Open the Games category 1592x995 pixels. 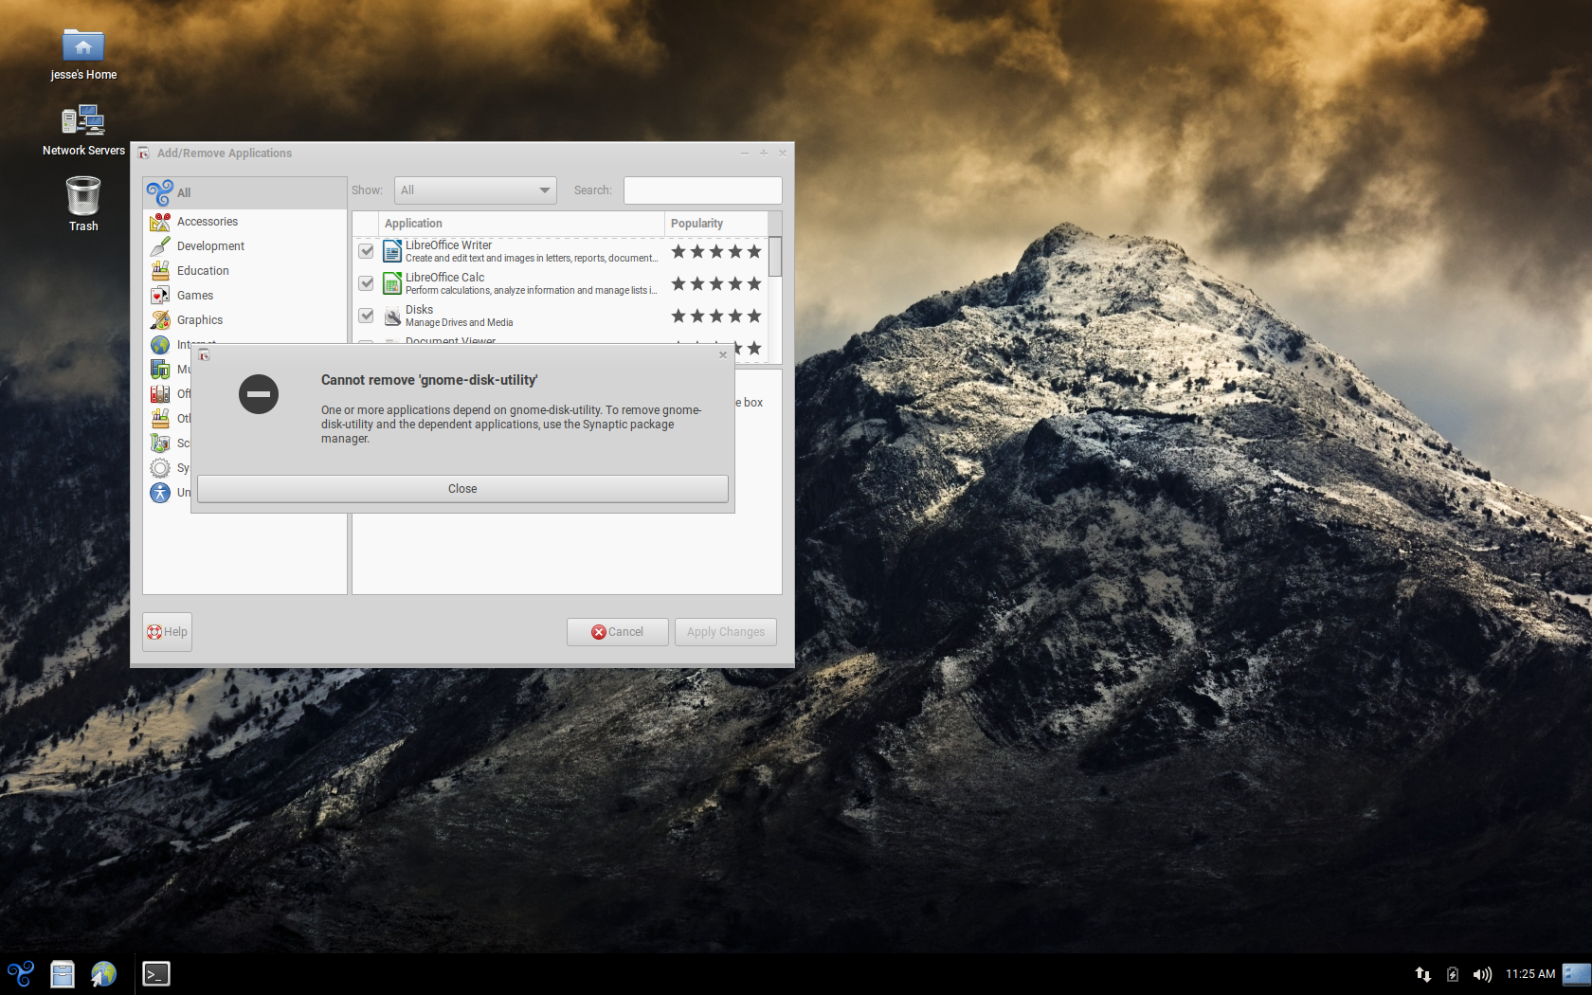[x=195, y=296]
